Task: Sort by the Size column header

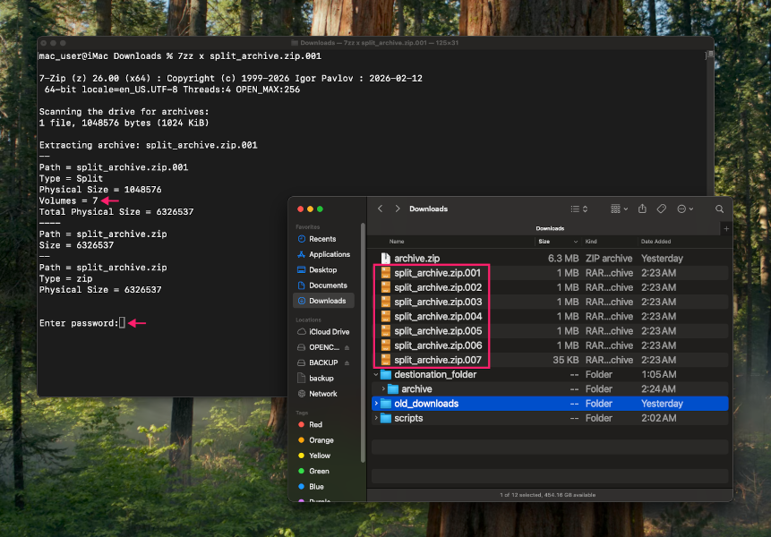Action: 544,242
